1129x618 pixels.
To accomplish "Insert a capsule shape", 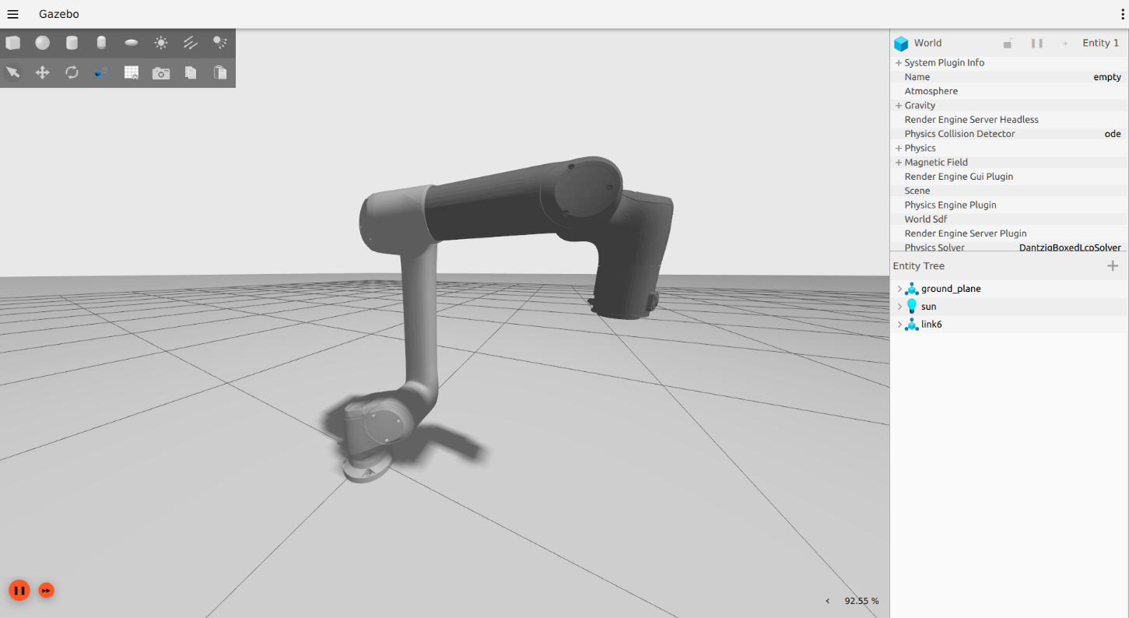I will [x=101, y=43].
